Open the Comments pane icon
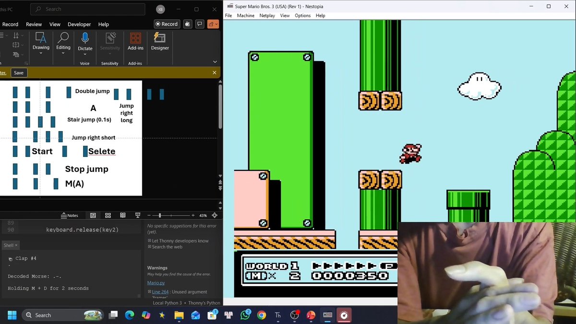 [x=199, y=24]
